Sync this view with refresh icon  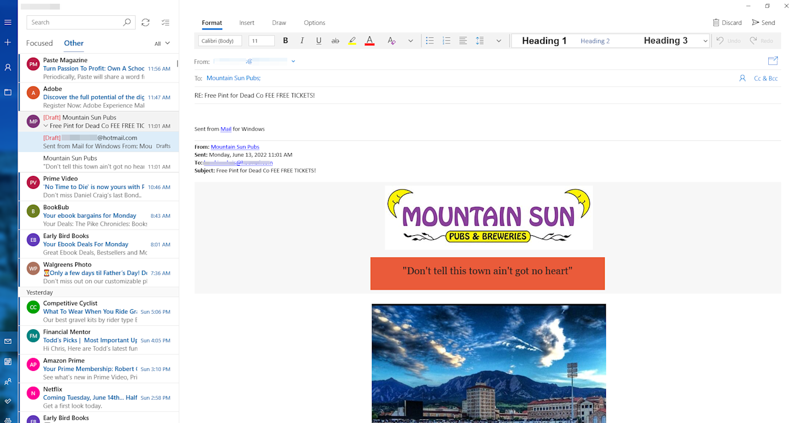[x=145, y=23]
